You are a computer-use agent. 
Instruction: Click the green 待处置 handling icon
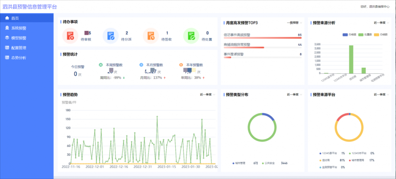tap(191, 36)
